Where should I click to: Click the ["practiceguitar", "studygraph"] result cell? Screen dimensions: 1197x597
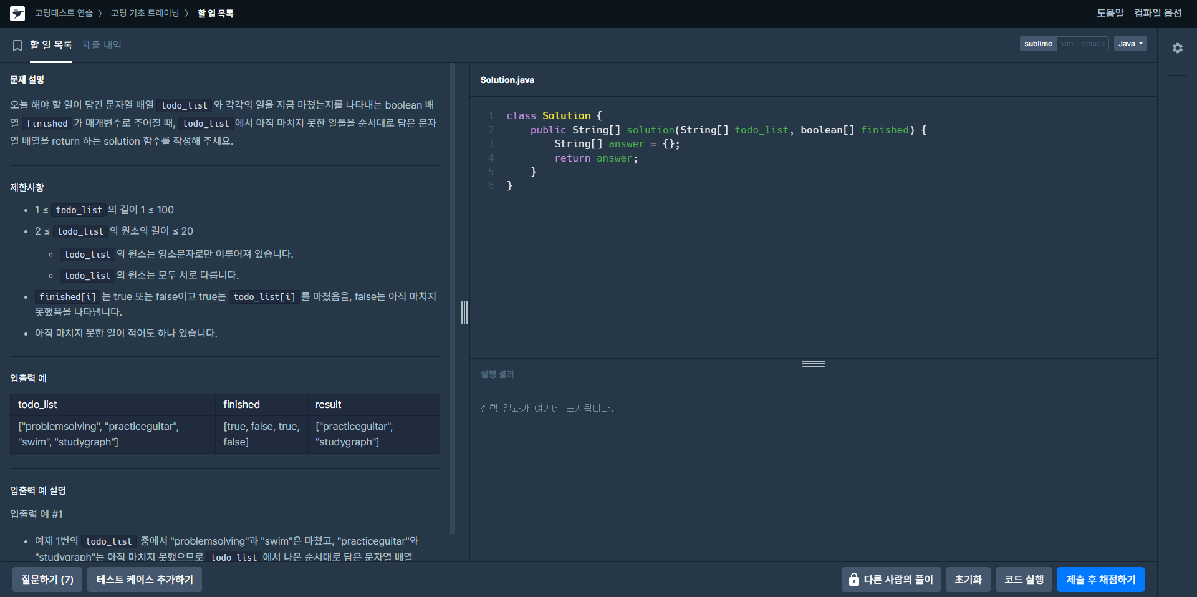click(x=373, y=434)
